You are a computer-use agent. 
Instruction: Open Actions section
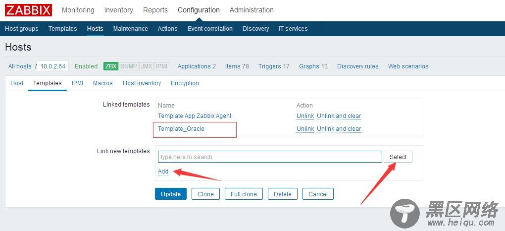(x=167, y=28)
